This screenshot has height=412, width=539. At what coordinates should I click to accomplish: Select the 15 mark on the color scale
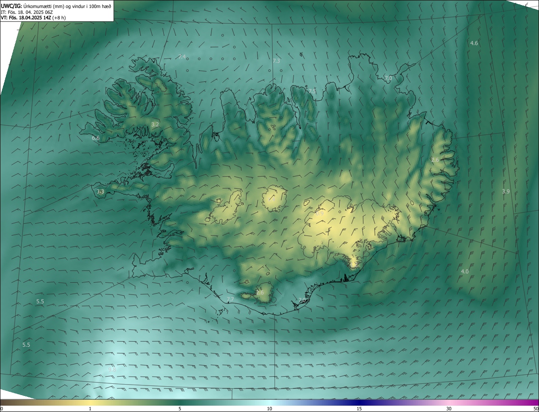pyautogui.click(x=359, y=409)
